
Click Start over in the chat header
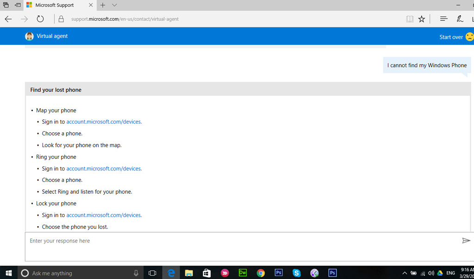point(451,37)
